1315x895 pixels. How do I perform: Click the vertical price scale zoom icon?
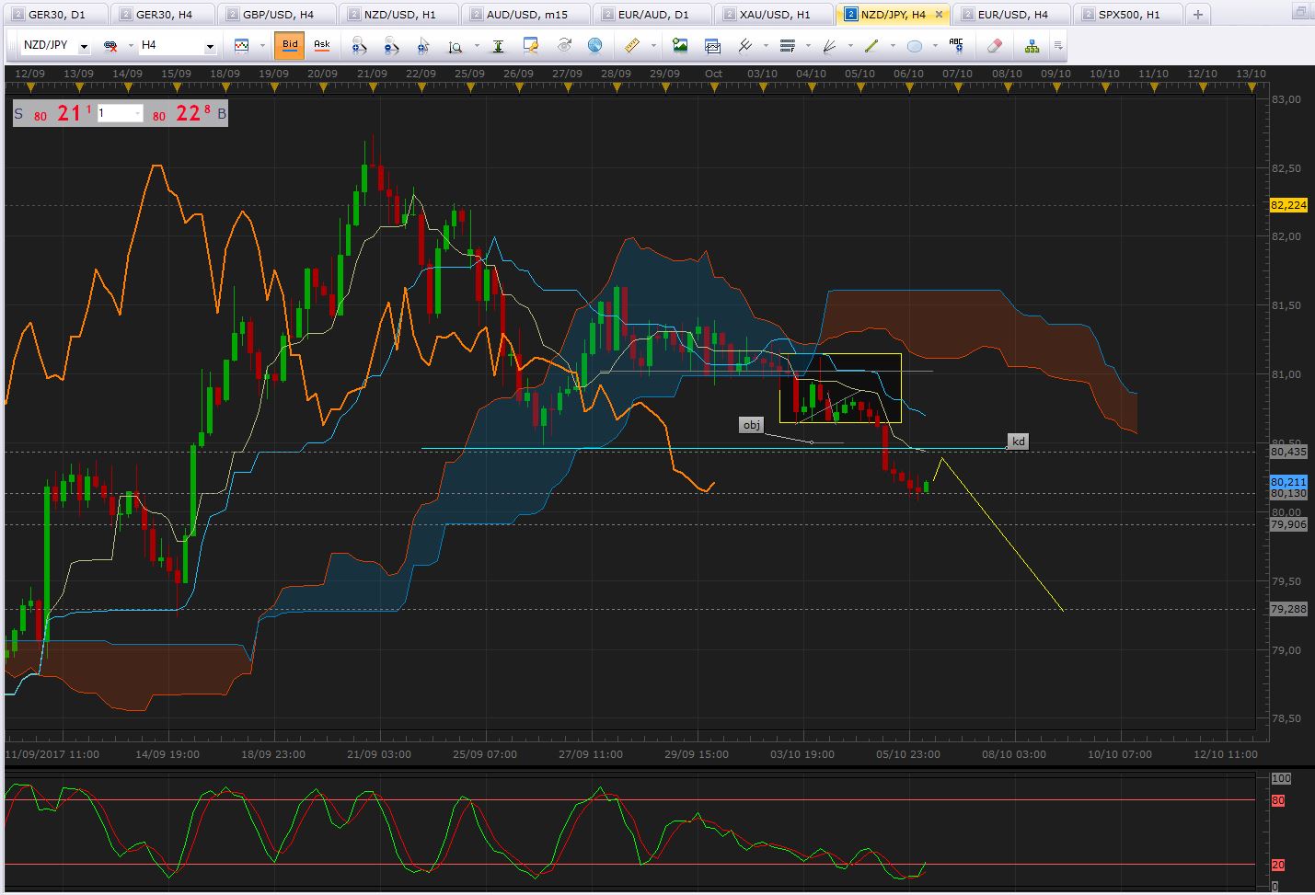pos(456,46)
